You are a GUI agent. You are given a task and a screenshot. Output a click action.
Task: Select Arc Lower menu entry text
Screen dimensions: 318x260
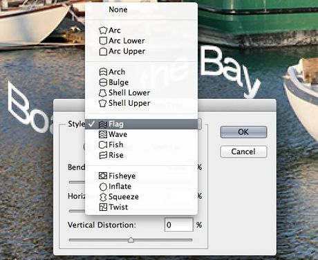click(127, 41)
